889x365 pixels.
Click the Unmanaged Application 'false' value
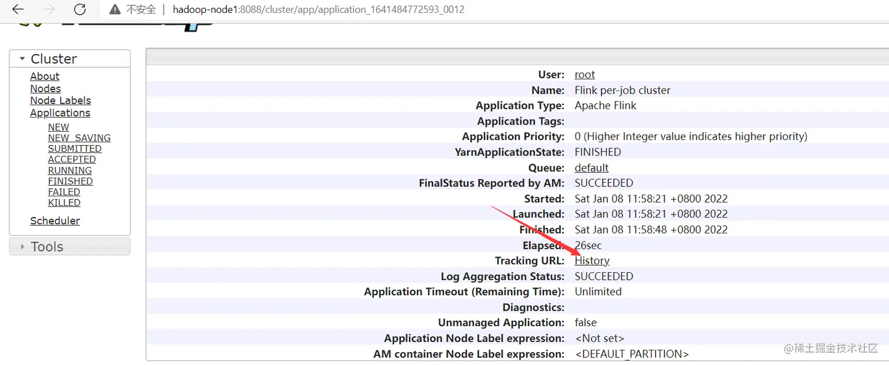pyautogui.click(x=586, y=323)
